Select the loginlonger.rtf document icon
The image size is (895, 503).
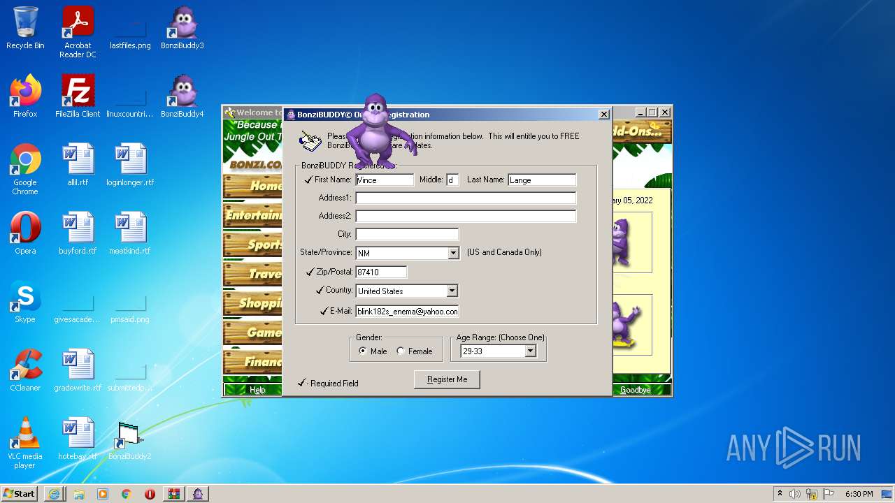click(x=130, y=165)
